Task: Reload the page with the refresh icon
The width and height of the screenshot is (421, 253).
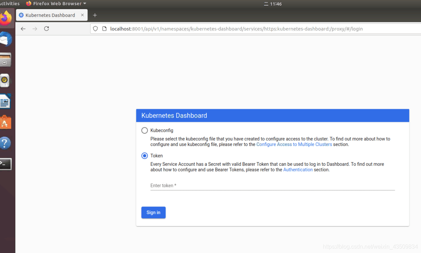Action: [46, 29]
